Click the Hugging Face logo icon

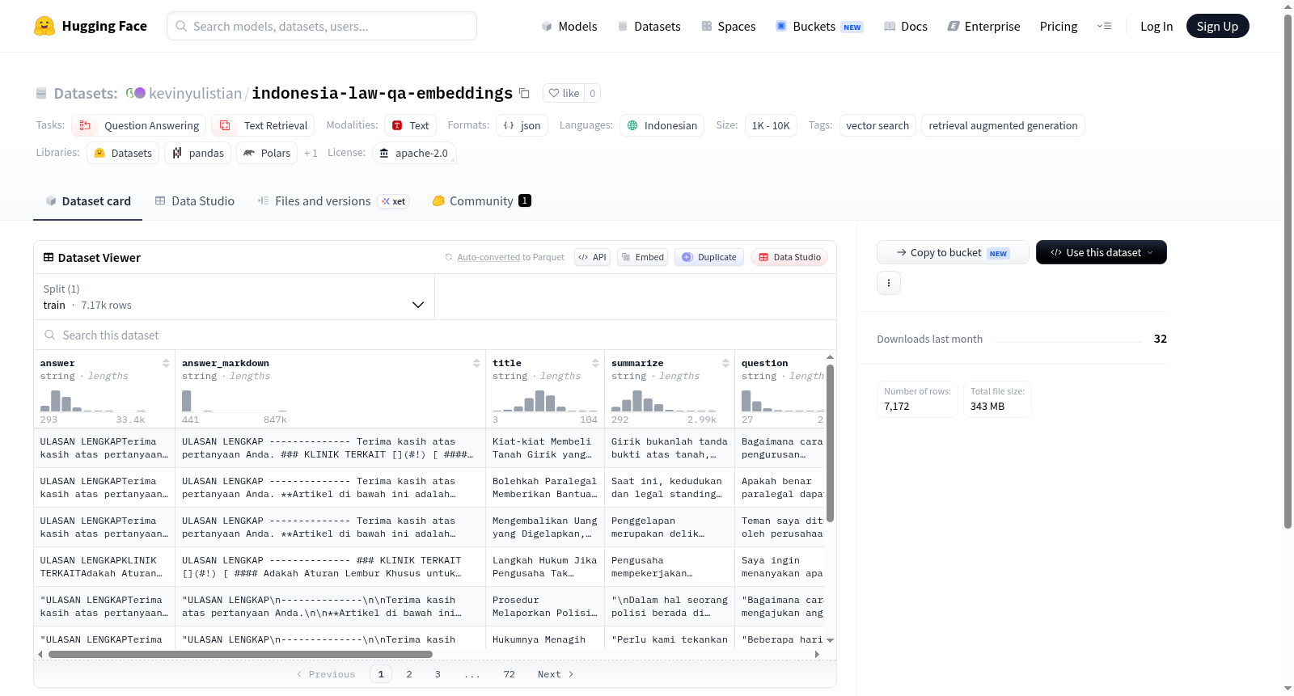tap(44, 26)
